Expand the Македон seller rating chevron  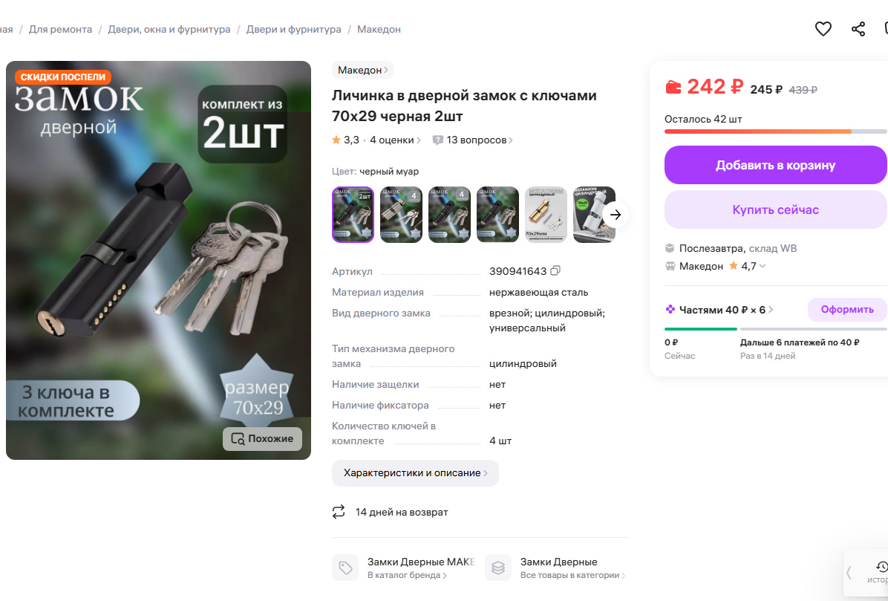[763, 266]
